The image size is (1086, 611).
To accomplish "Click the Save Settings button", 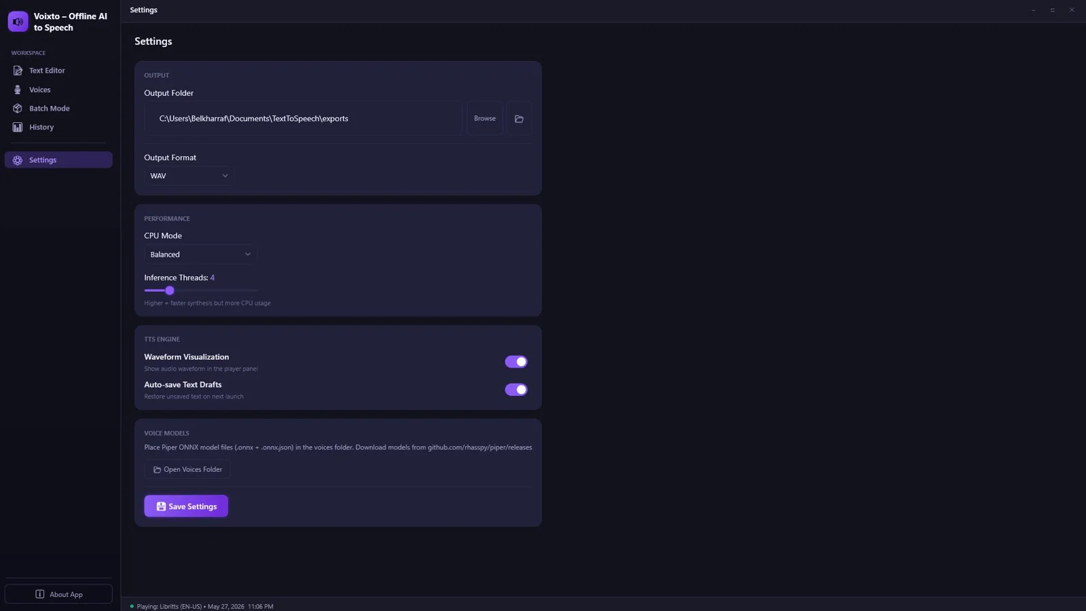I will 186,506.
